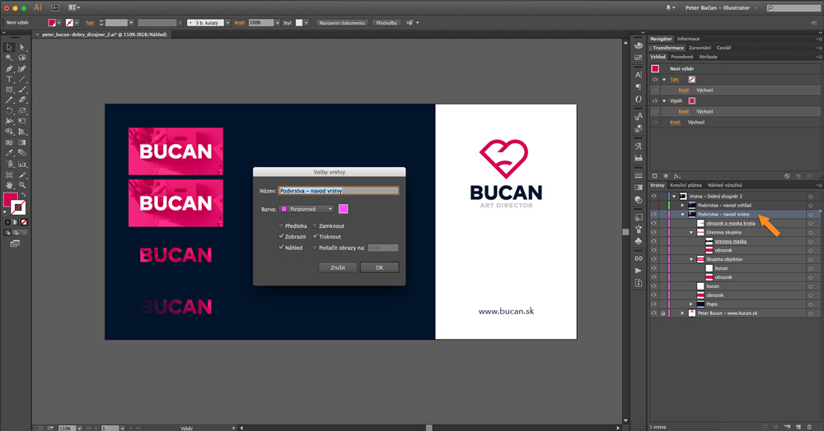Toggle the Předloha checkbox

pyautogui.click(x=281, y=226)
